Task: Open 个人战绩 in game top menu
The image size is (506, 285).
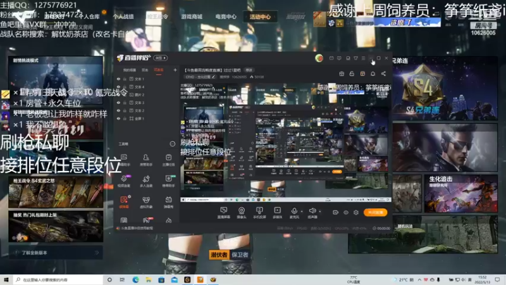Action: [123, 16]
